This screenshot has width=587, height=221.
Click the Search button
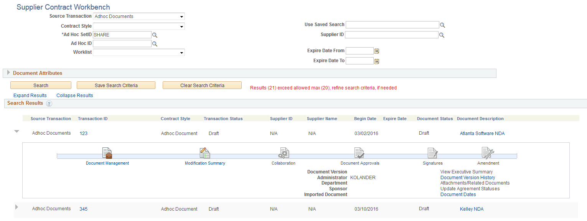pyautogui.click(x=41, y=85)
